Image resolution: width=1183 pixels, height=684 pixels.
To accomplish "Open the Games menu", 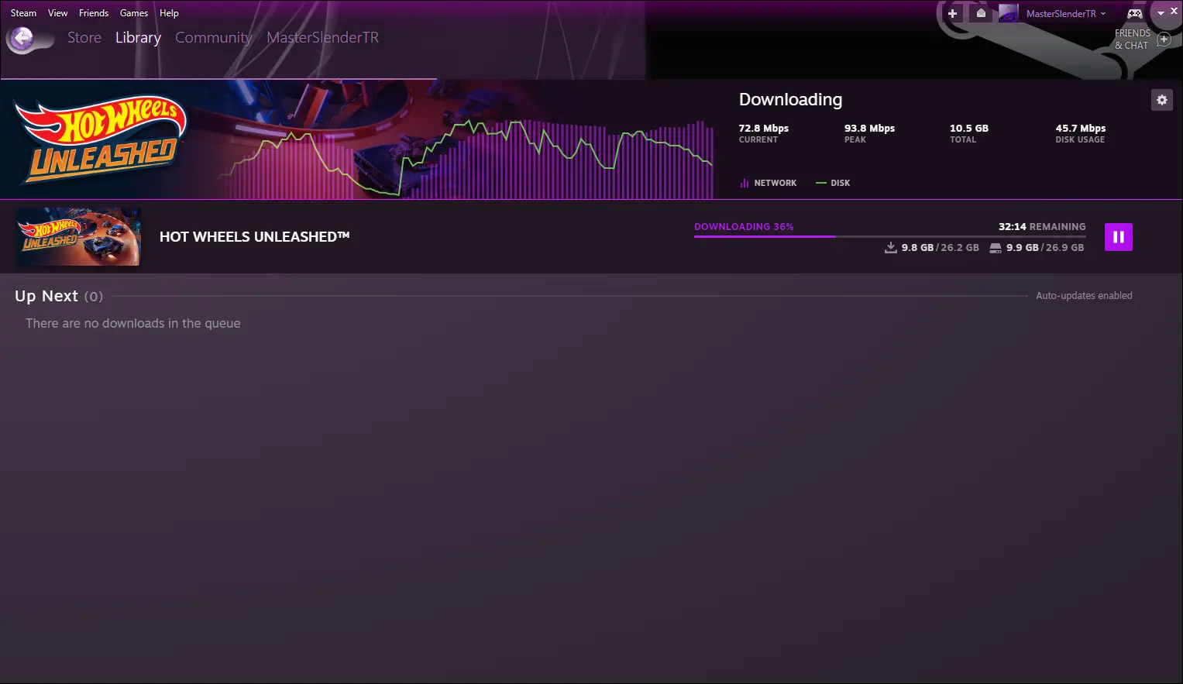I will pos(134,13).
